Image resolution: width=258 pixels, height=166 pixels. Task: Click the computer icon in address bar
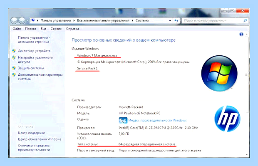point(33,20)
